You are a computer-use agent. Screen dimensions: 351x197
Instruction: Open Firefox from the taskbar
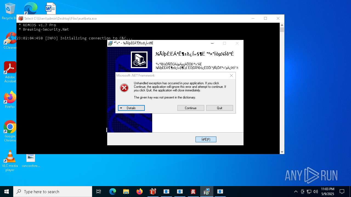point(139,192)
